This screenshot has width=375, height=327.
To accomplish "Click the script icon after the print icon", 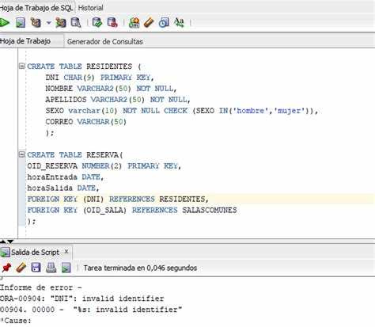I will pyautogui.click(x=66, y=268).
